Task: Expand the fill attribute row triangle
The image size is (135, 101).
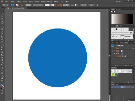Action: 115,53
